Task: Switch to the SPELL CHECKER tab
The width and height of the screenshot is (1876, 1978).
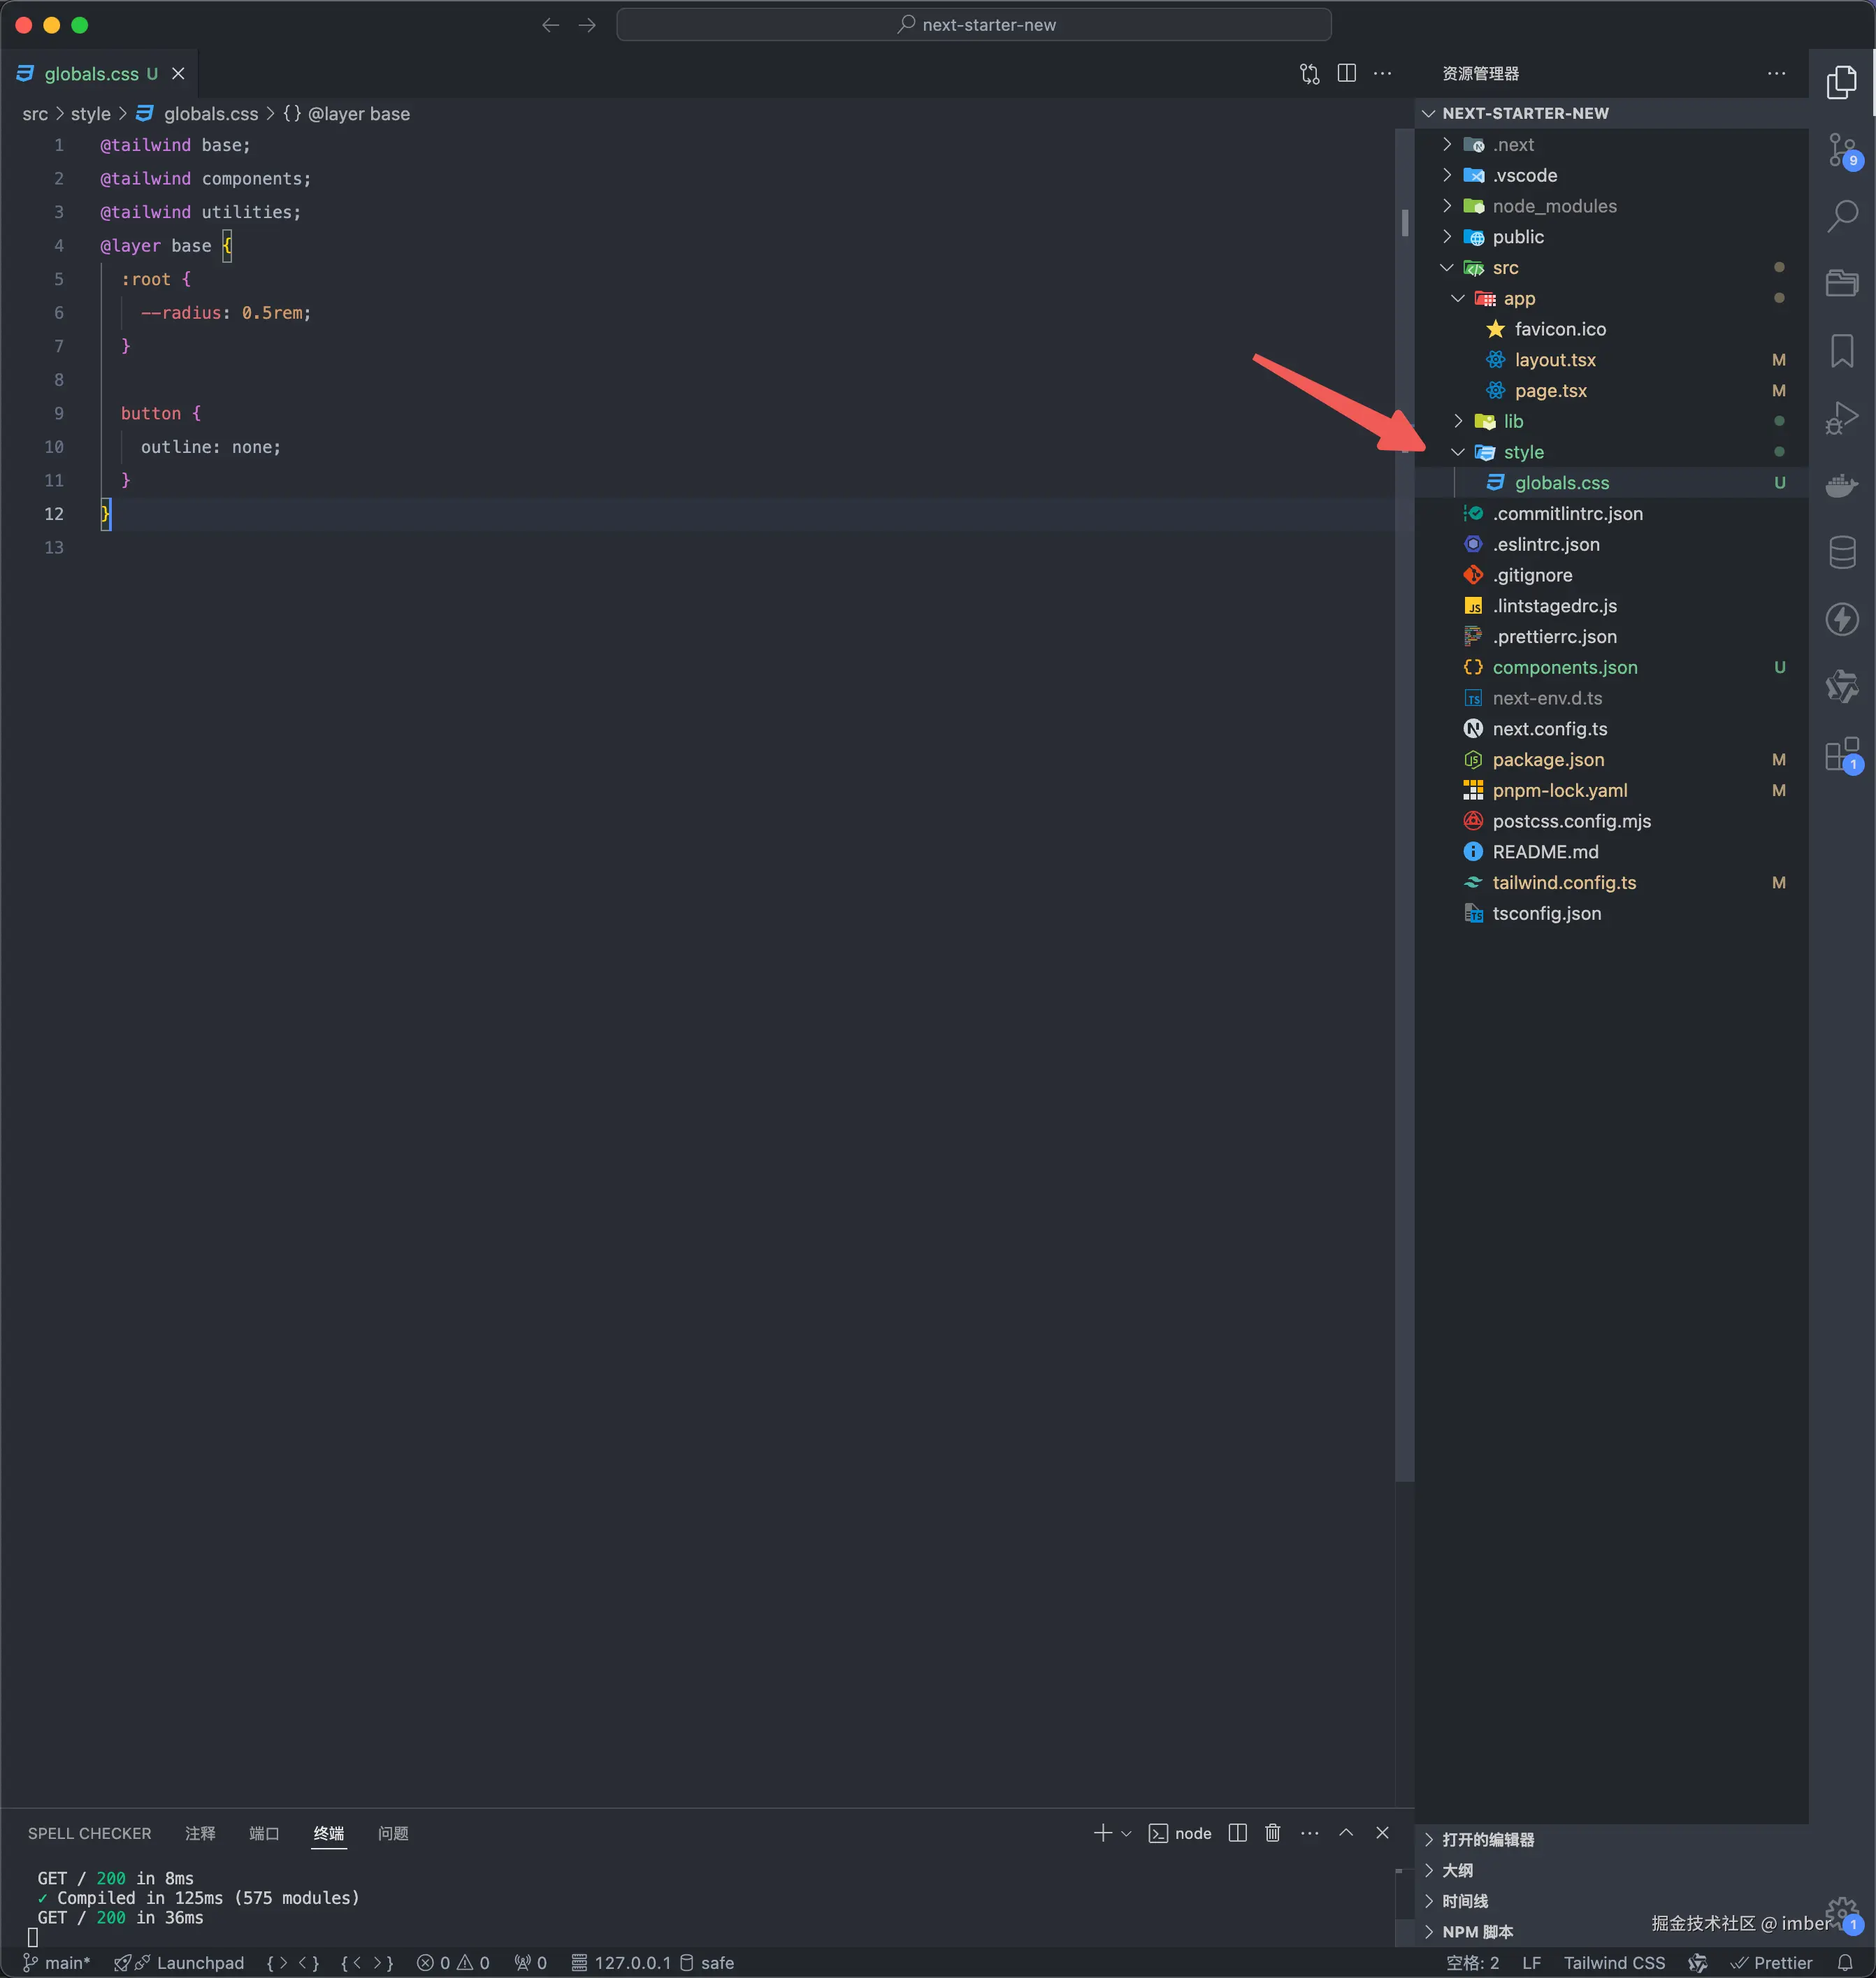Action: (x=90, y=1833)
